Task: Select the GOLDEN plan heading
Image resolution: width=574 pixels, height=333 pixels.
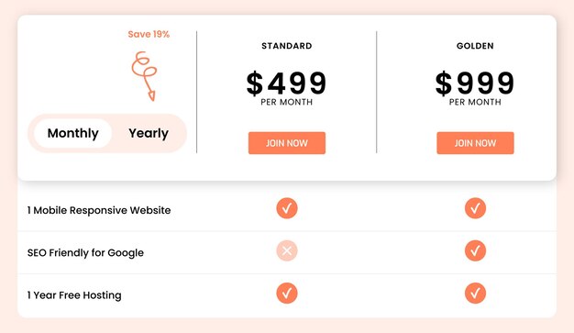Action: 475,46
